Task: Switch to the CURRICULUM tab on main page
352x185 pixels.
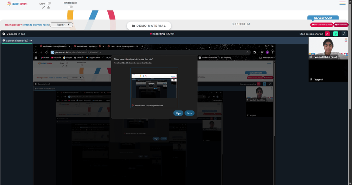Action: (x=241, y=24)
